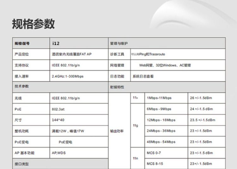
Task: Select the 射频特性 section header
Action: pyautogui.click(x=117, y=87)
